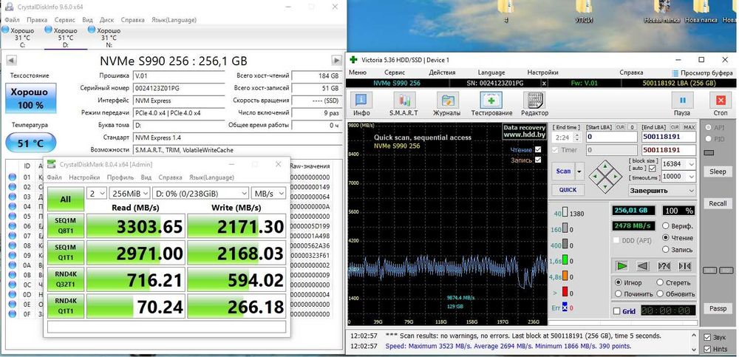This screenshot has width=739, height=357.
Task: Open the MB/s unit dropdown
Action: point(269,194)
